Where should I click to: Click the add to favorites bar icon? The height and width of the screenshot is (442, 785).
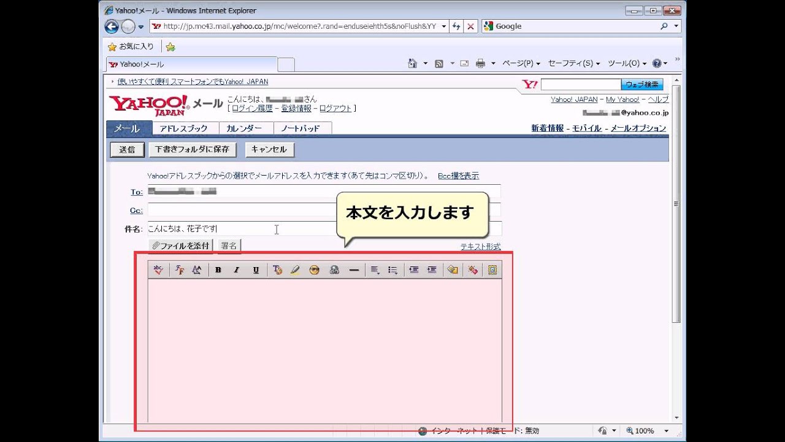[170, 47]
